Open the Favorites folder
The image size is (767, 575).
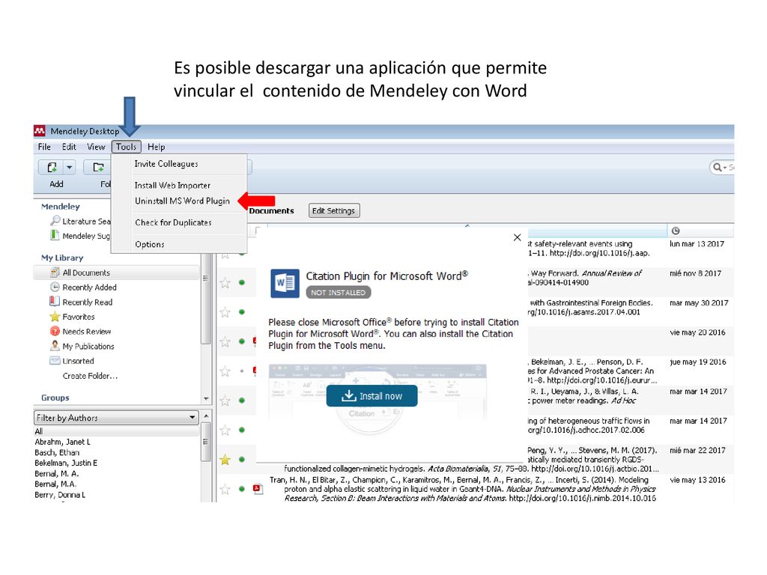point(78,317)
